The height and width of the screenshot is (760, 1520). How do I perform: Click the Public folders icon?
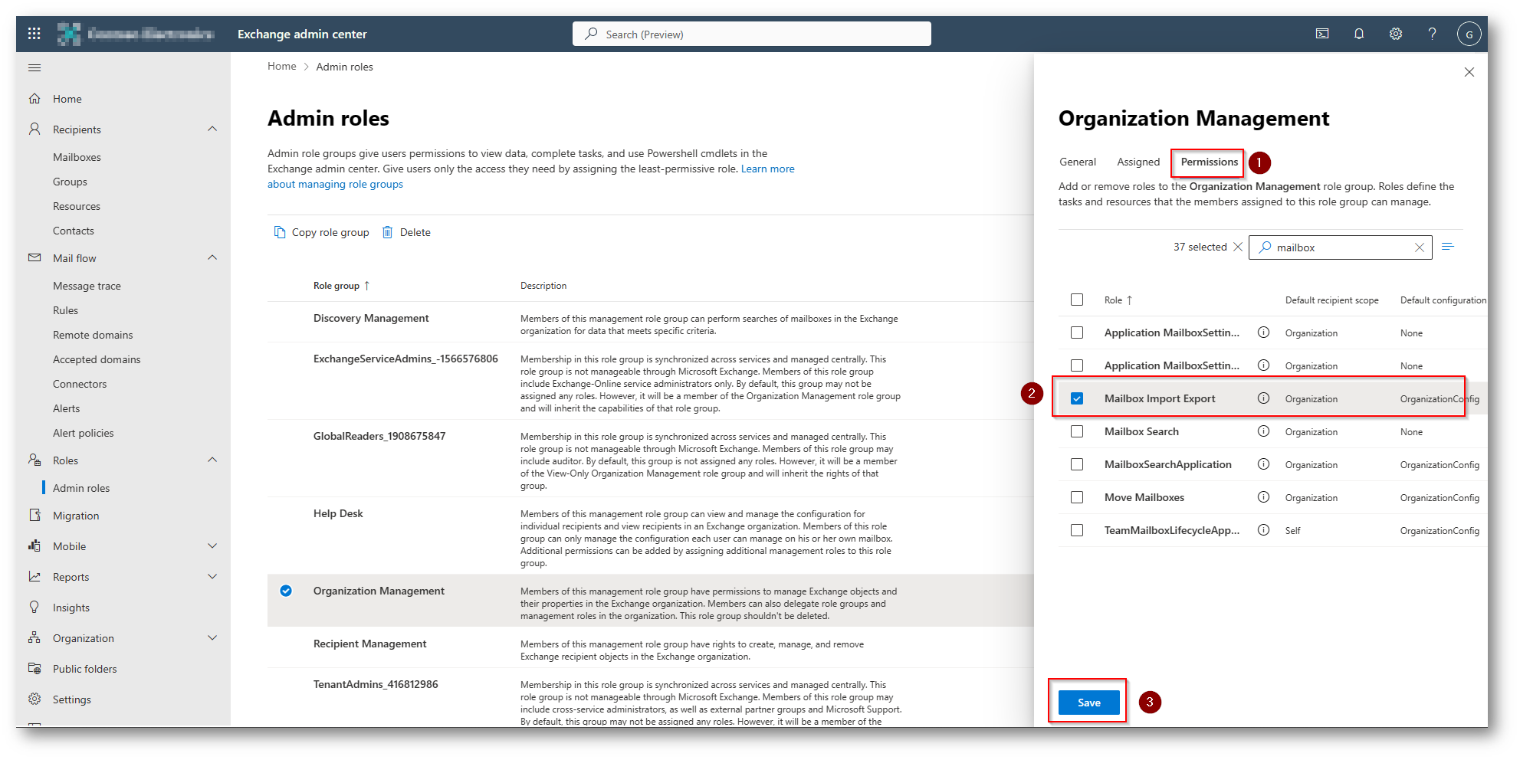pyautogui.click(x=34, y=669)
